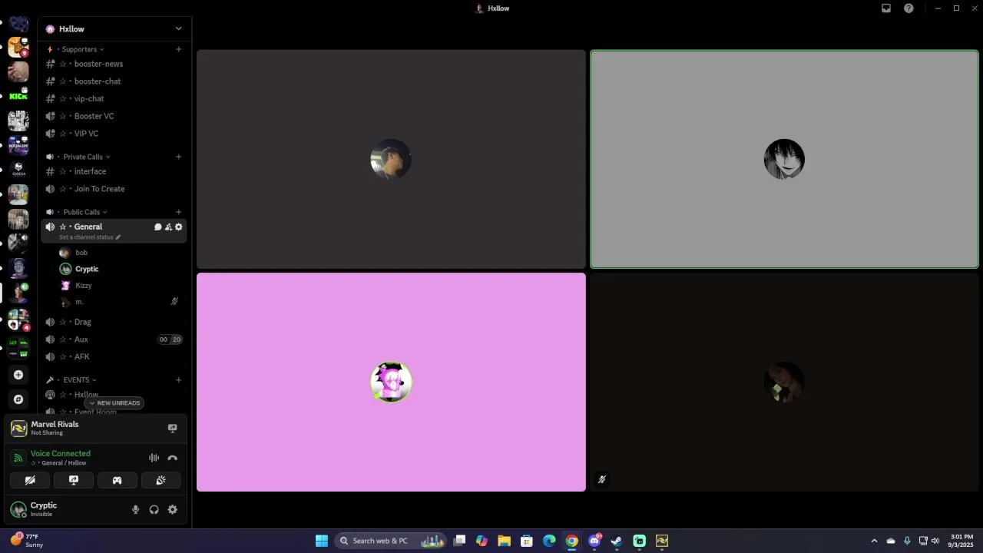Image resolution: width=983 pixels, height=553 pixels.
Task: Add a channel to Supporters category
Action: pyautogui.click(x=179, y=49)
